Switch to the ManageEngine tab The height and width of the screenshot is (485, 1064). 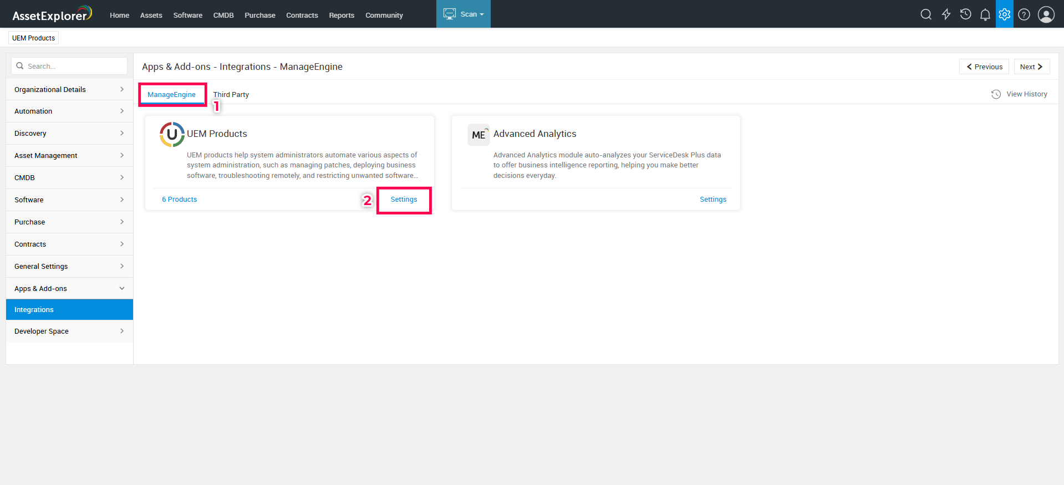point(171,95)
